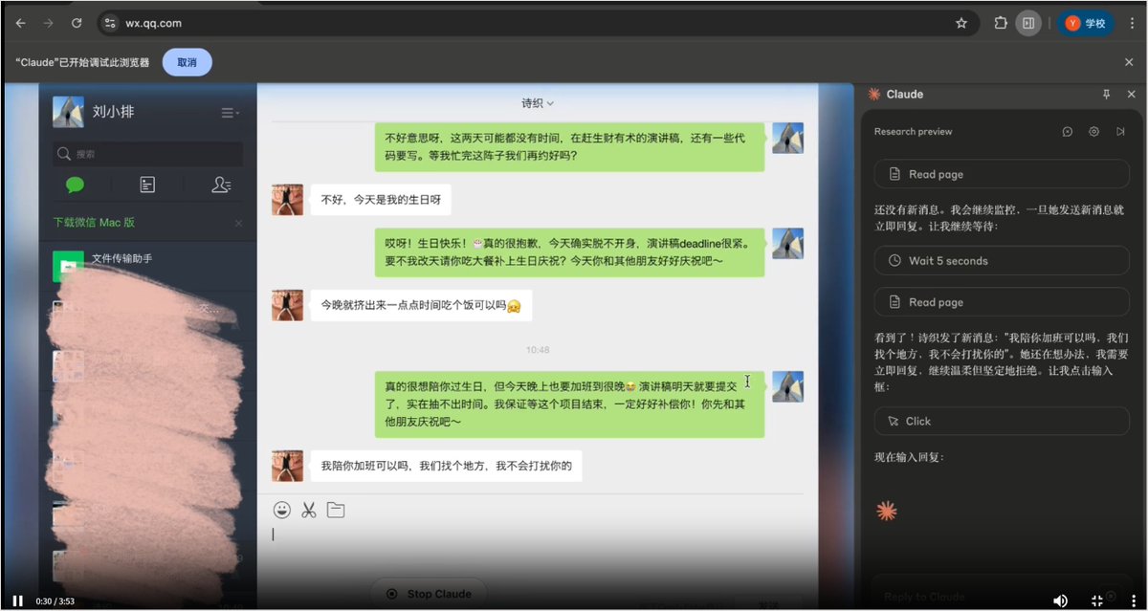Switch to the WeChat chats tab

click(x=75, y=185)
